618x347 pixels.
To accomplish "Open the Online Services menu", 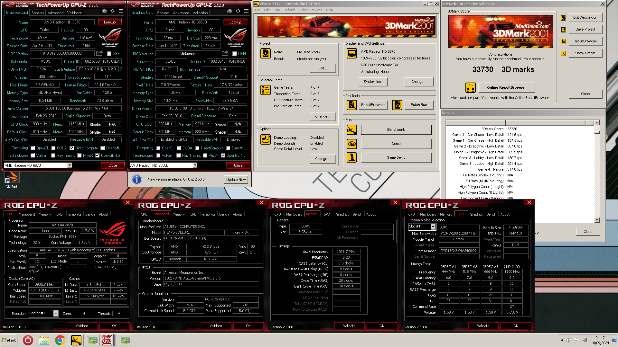I will click(310, 10).
